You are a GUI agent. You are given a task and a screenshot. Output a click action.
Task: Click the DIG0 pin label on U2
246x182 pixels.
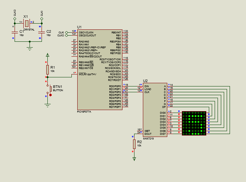click(x=163, y=113)
